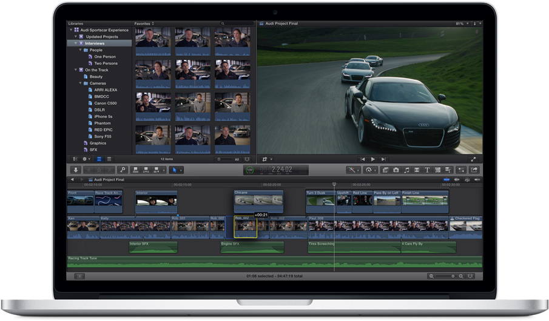This screenshot has width=549, height=321.
Task: Switch browser to list view
Action: [109, 159]
